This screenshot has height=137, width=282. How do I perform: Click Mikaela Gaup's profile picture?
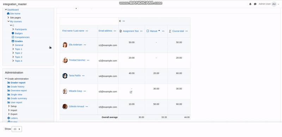pyautogui.click(x=65, y=91)
